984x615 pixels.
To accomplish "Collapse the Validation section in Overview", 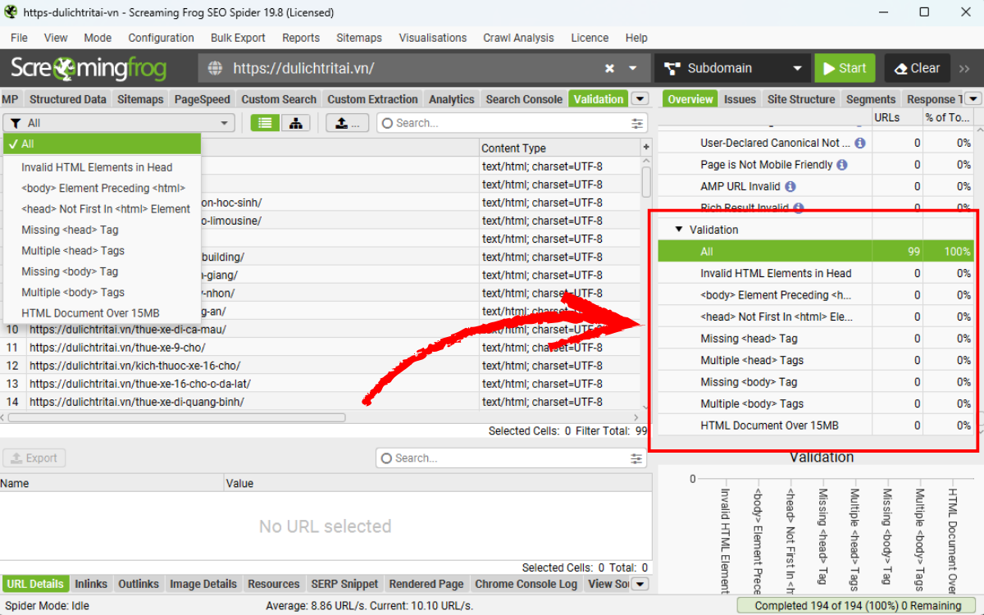I will point(678,230).
